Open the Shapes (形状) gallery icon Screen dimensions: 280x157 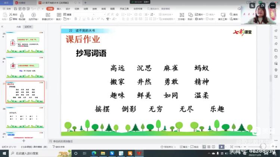tap(190, 15)
